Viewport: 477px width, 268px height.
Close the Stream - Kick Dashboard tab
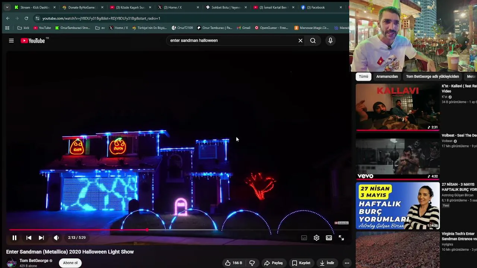coord(54,7)
